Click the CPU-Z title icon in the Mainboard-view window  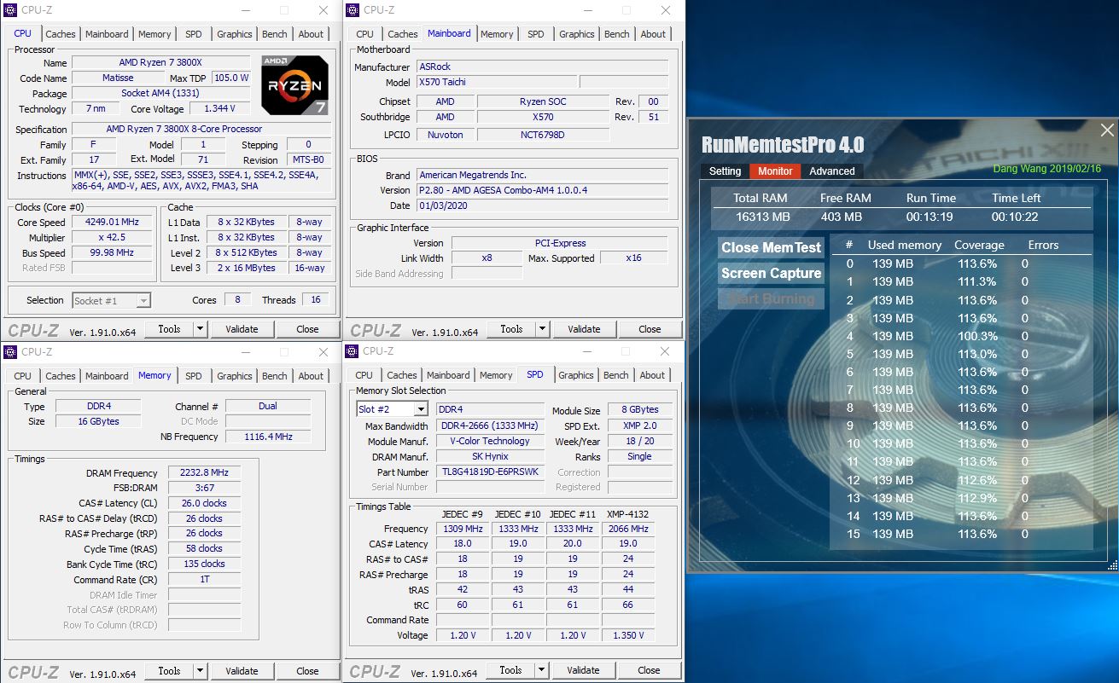coord(353,10)
